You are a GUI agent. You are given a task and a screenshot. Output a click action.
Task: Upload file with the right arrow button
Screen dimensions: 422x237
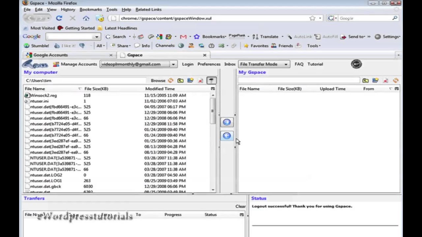tap(227, 122)
